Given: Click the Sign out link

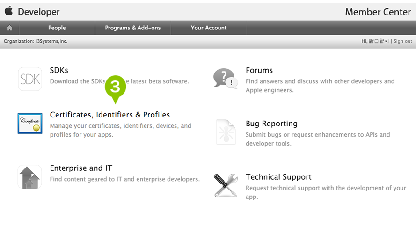Looking at the screenshot, I should click(403, 41).
